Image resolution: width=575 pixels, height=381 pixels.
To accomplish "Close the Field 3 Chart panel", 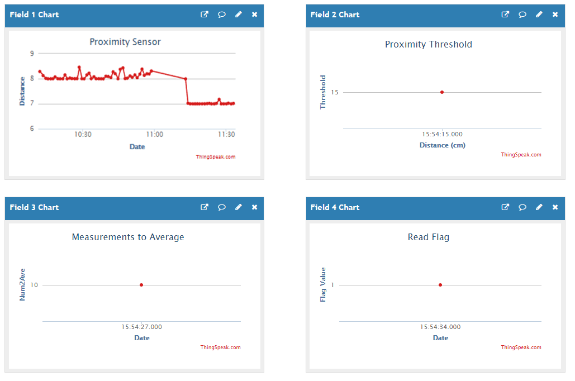I will (255, 207).
